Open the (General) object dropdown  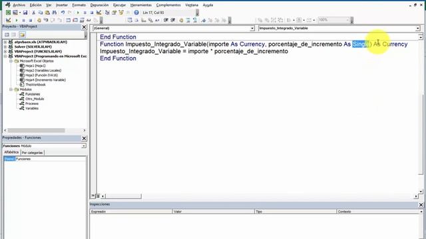click(x=252, y=28)
